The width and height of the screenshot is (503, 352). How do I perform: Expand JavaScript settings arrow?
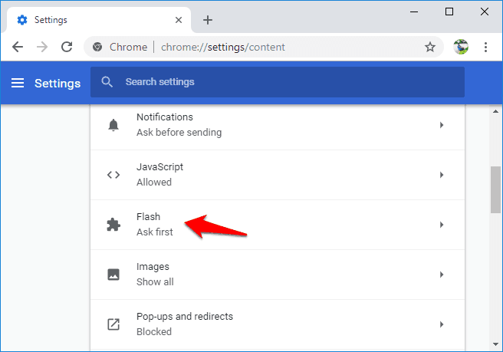pyautogui.click(x=442, y=175)
